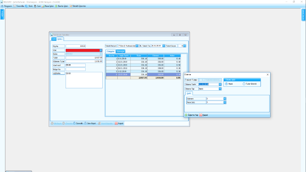Expand the left side blue panel tab
The height and width of the screenshot is (172, 306).
point(2,14)
